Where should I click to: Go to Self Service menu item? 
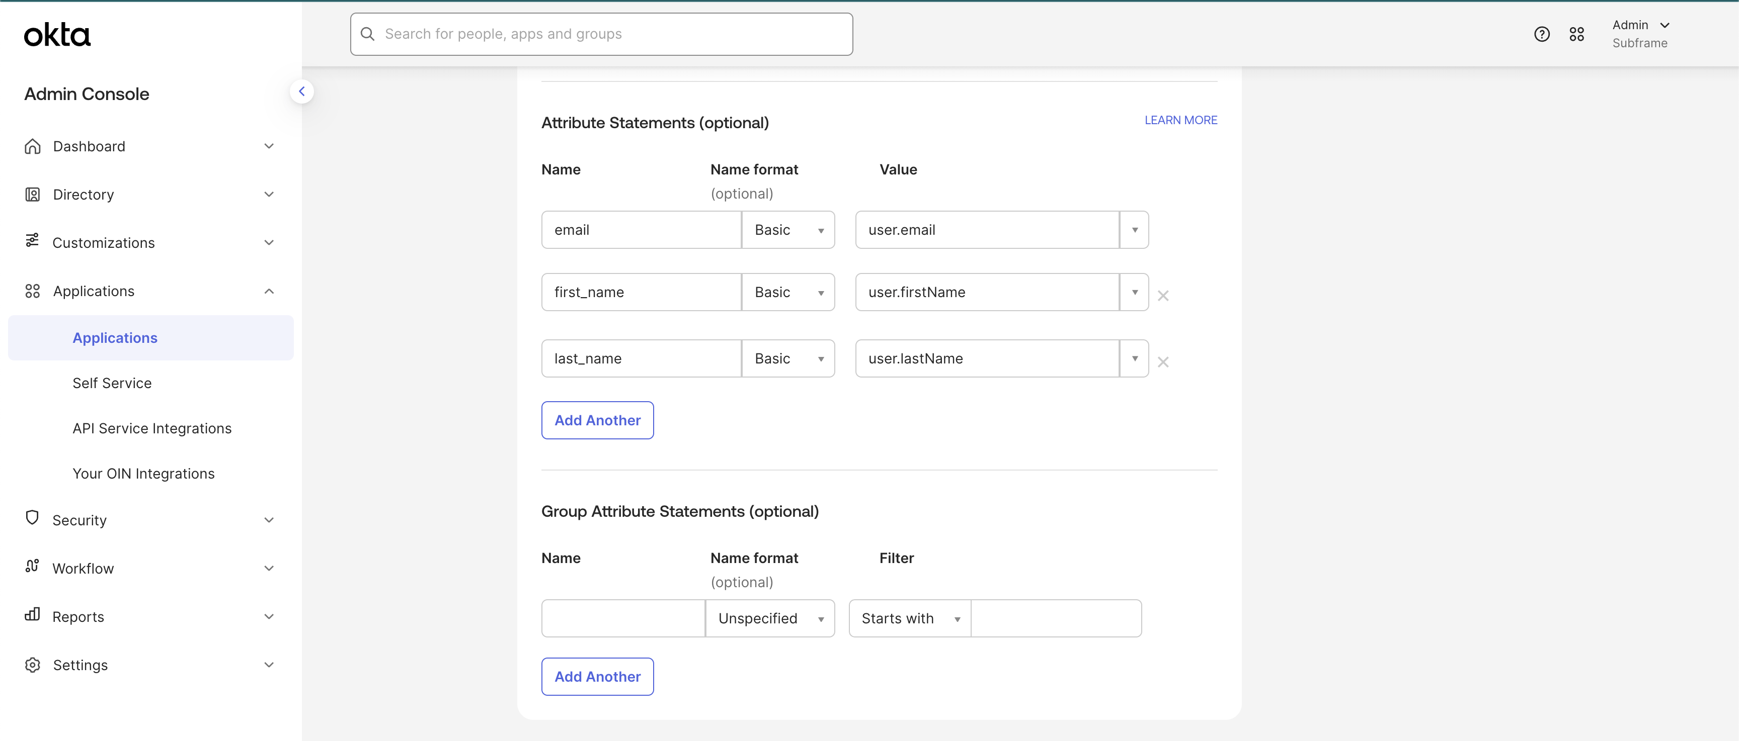click(112, 383)
